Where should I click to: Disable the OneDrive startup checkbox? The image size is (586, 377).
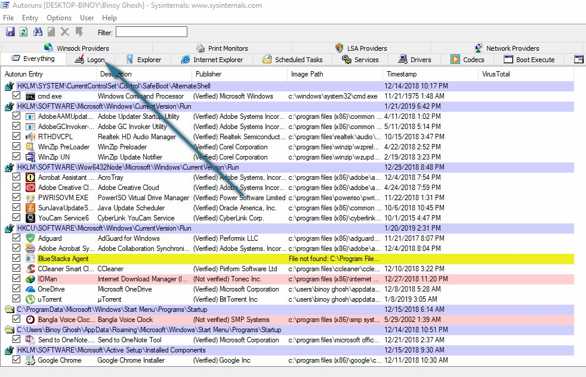click(17, 289)
